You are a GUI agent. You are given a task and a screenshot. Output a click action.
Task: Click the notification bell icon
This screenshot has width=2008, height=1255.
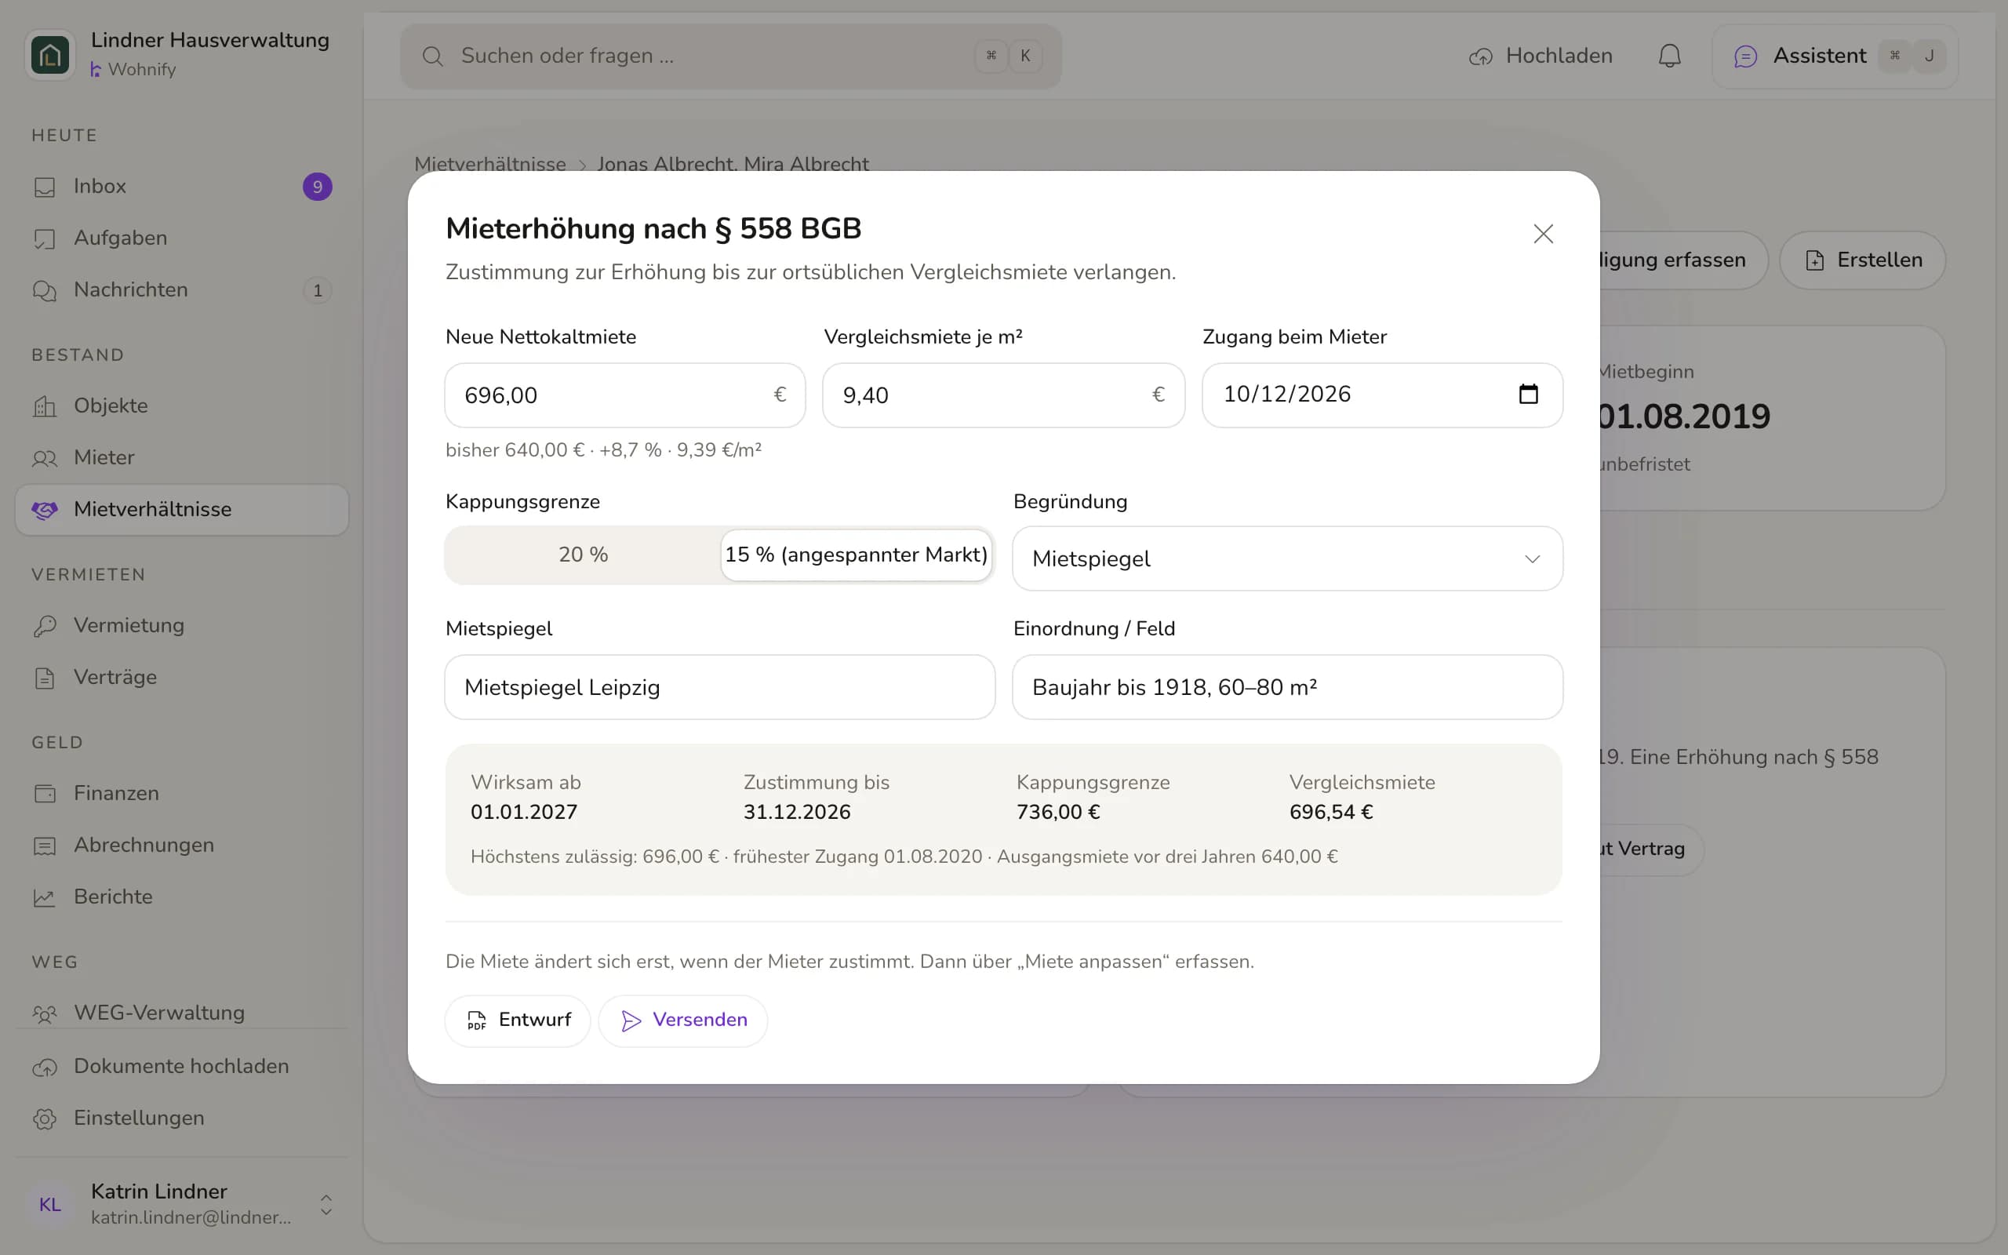[x=1669, y=56]
